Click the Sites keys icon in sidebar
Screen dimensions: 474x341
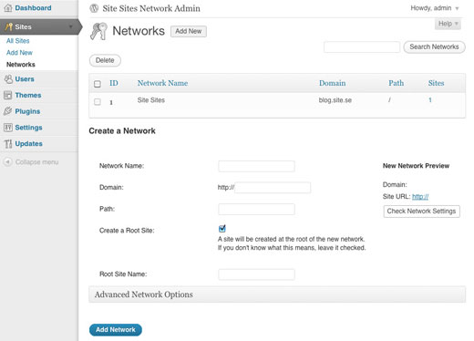8,26
